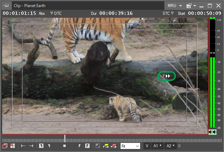Viewport: 224px width, 152px height.
Task: Set the mark-in point
Action: tap(41, 146)
